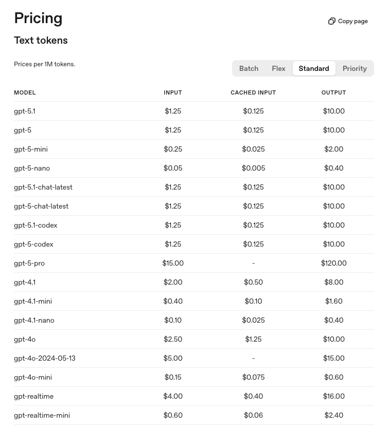This screenshot has width=388, height=430.
Task: Click the gpt-5-pro row name
Action: click(x=29, y=263)
